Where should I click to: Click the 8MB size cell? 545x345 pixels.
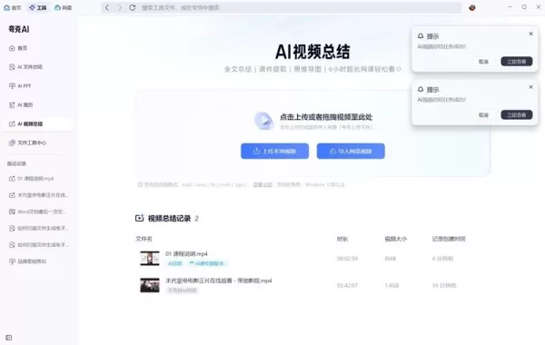[x=391, y=259]
